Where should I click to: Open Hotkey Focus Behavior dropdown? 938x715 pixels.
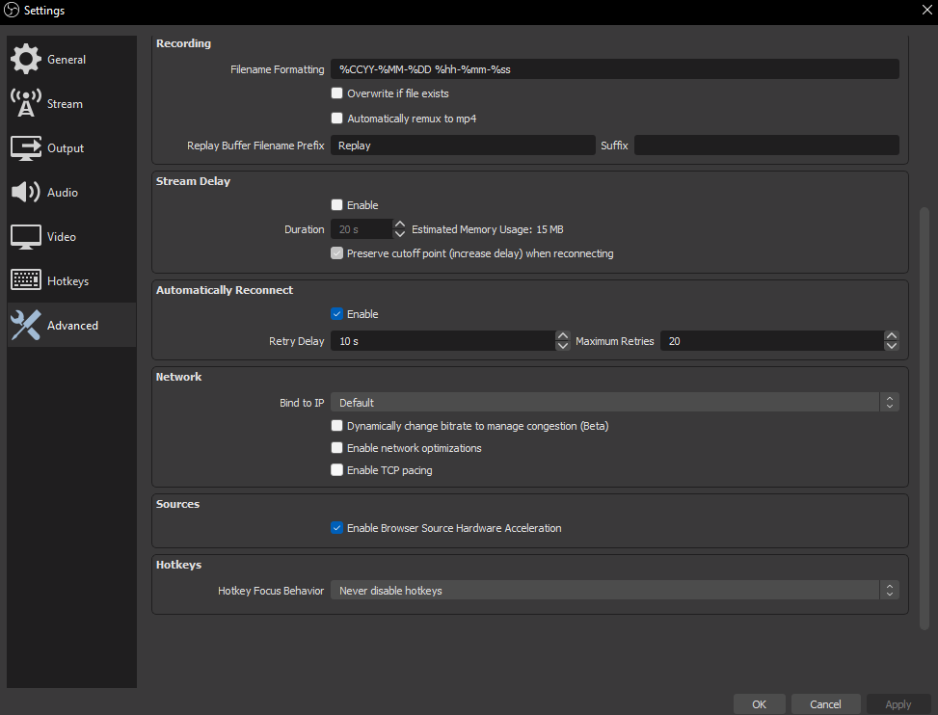tap(614, 590)
